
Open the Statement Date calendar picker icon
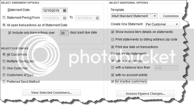(64, 10)
